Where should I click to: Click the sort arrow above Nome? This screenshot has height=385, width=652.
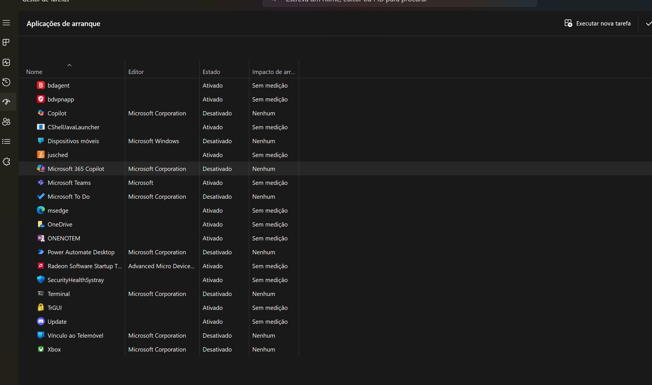(69, 65)
